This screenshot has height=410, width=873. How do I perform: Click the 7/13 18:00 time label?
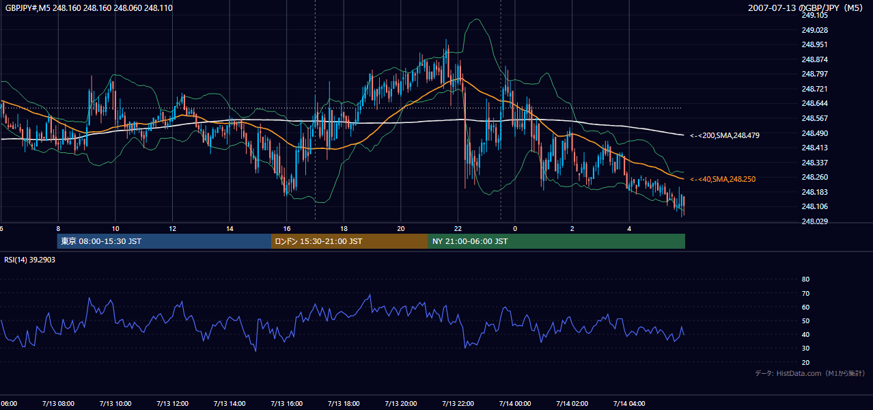coord(344,404)
